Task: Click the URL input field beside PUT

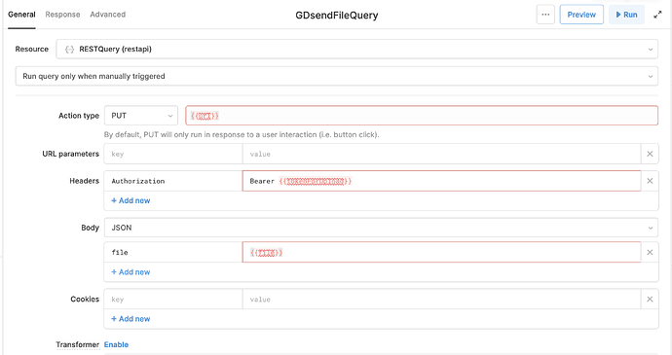Action: [x=422, y=116]
